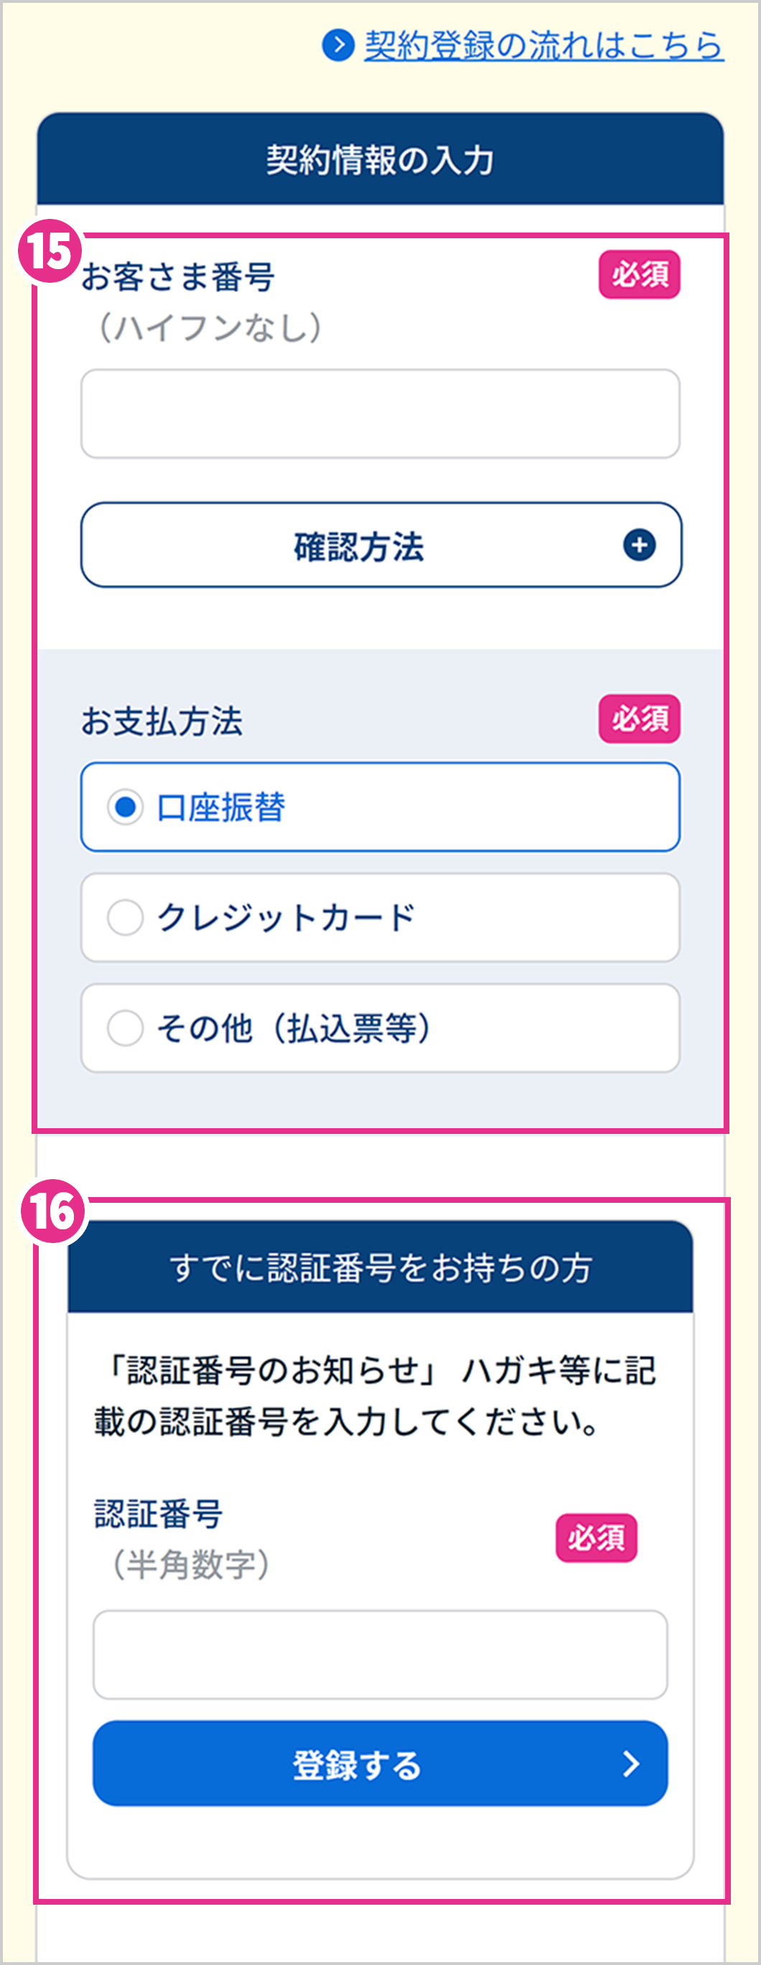
Task: Open the 契約登録の流れはこちら link
Action: tap(543, 45)
